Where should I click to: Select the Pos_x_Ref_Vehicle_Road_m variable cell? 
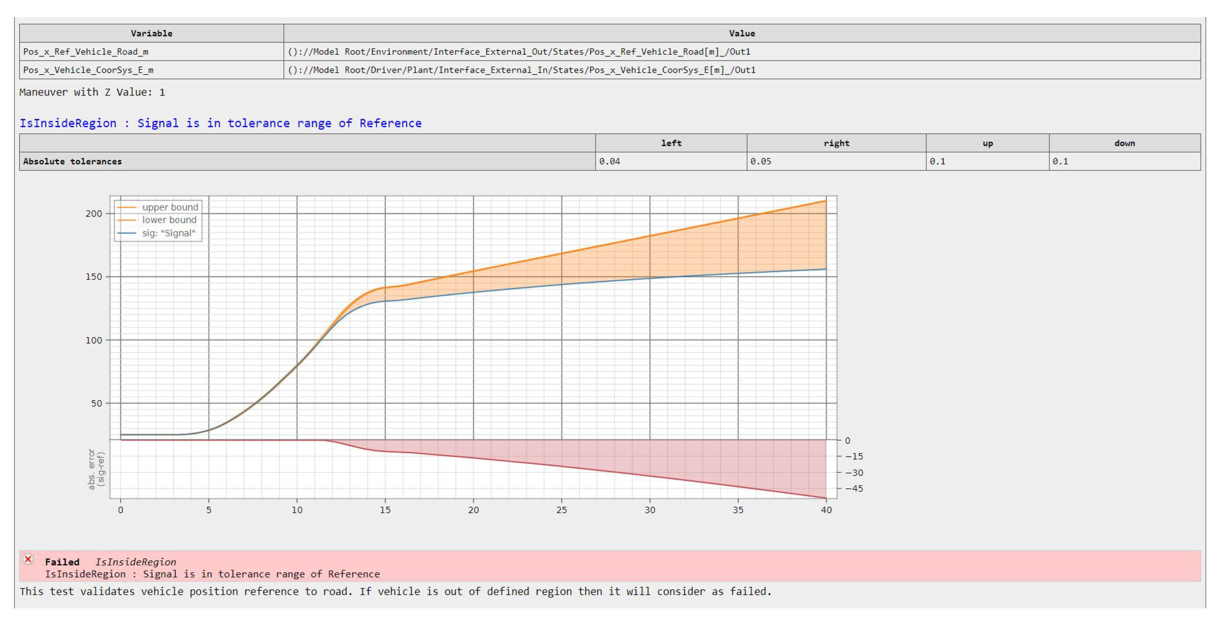click(86, 52)
